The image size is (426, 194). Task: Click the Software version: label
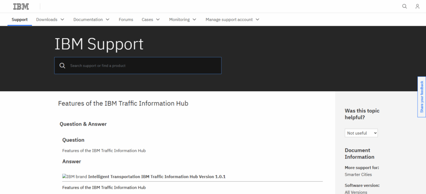[x=362, y=185]
